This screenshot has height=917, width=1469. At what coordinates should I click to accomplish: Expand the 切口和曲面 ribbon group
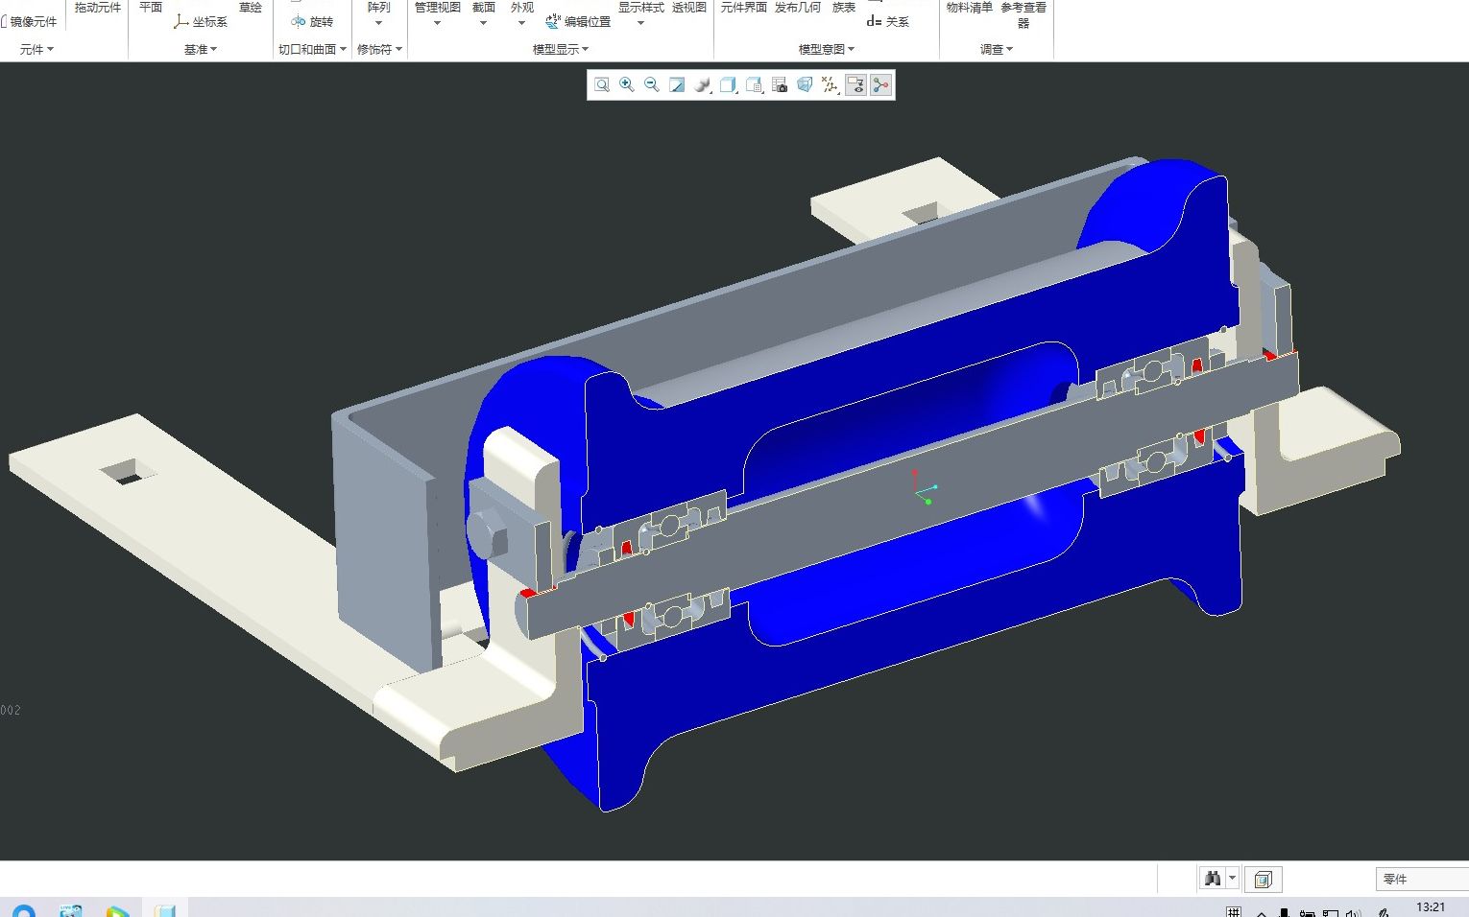click(x=312, y=49)
